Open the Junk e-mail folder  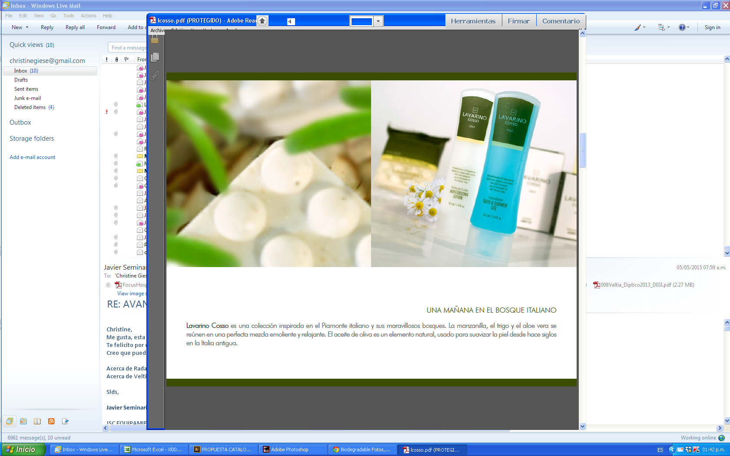click(x=27, y=98)
